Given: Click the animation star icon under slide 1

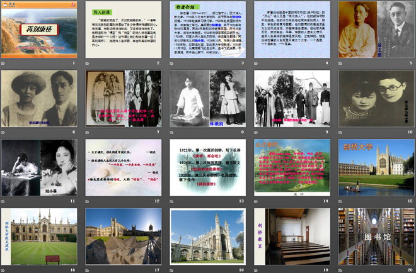Looking at the screenshot, I should click(4, 64).
